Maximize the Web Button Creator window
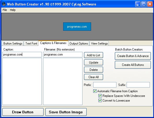 point(144,4)
